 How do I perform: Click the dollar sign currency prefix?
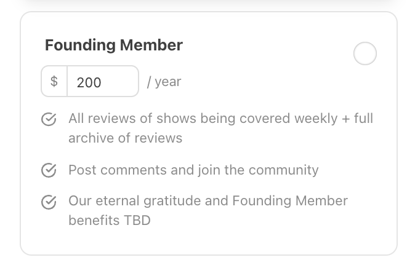[54, 81]
